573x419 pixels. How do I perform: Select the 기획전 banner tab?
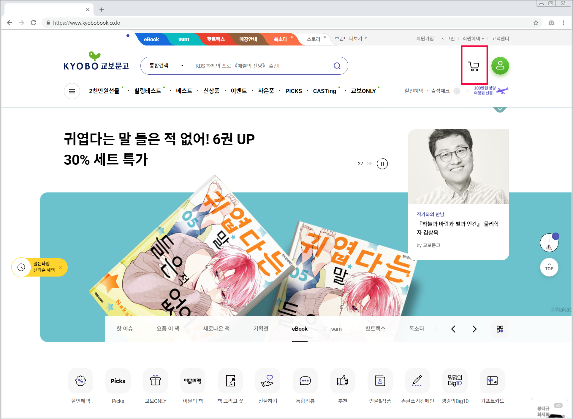(261, 329)
